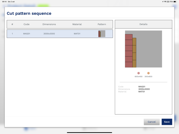Click the Details panel header
This screenshot has height=134, width=179.
coord(143,24)
